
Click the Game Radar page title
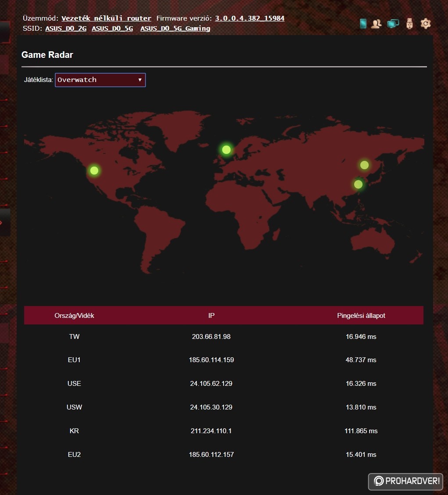click(47, 55)
